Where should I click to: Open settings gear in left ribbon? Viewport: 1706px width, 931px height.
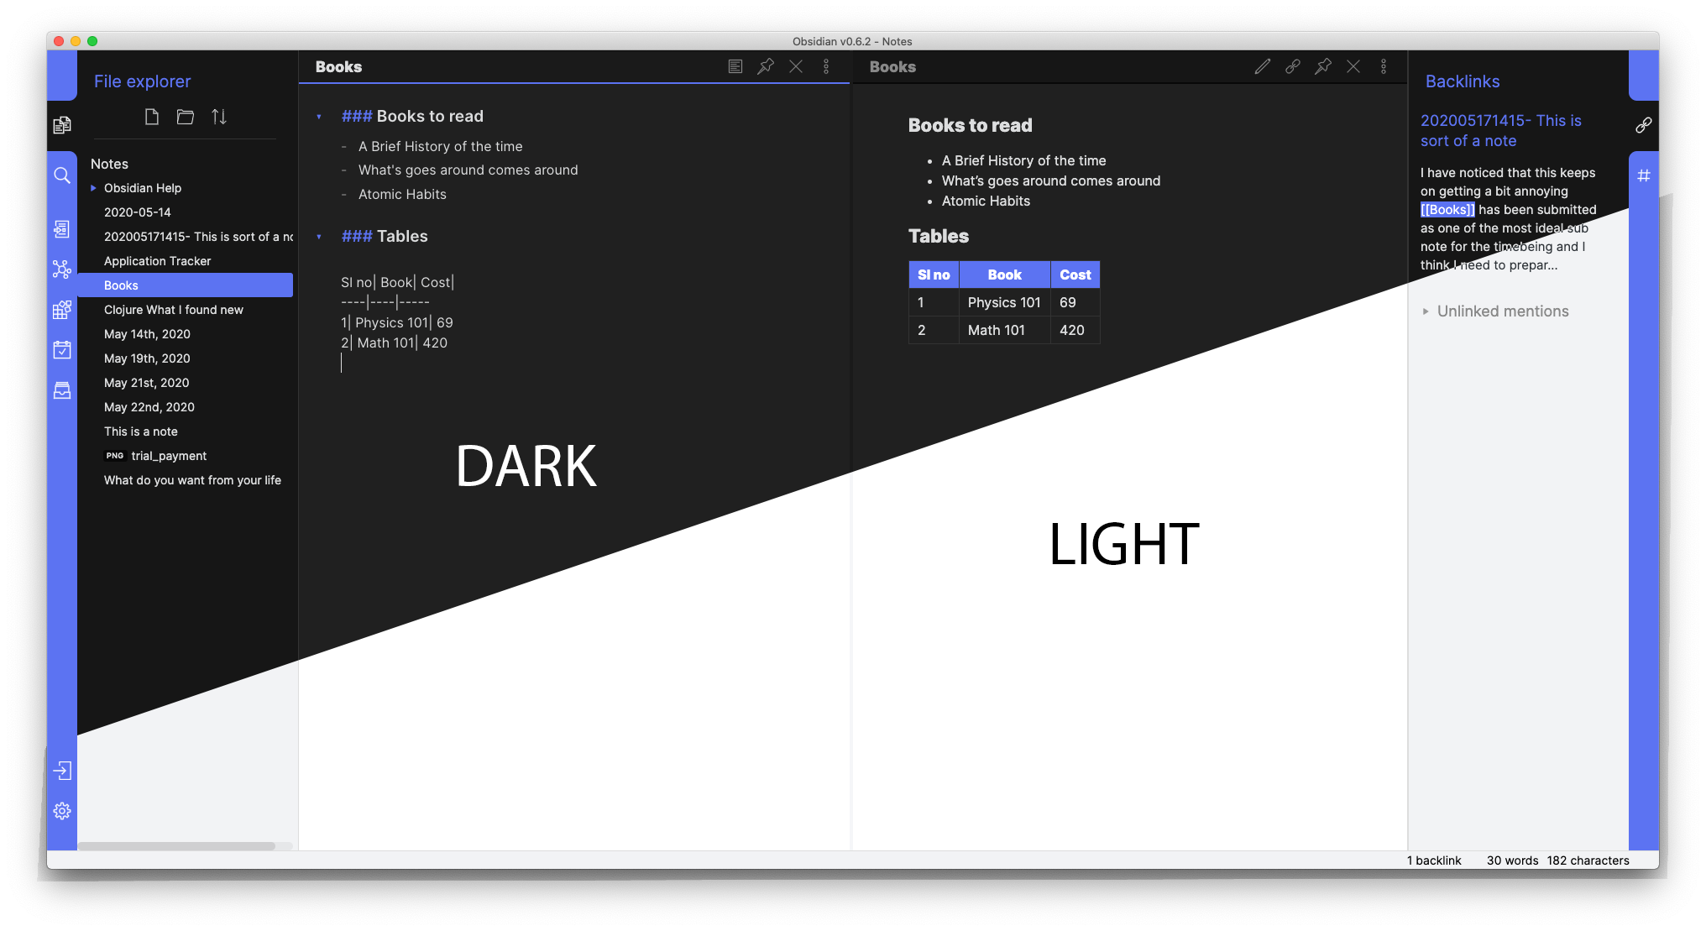62,811
